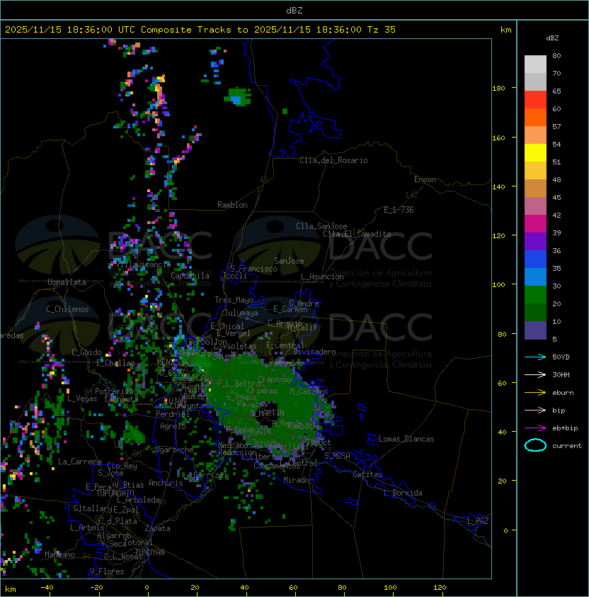The height and width of the screenshot is (597, 589).
Task: Click the dBZ title at top center
Action: click(294, 10)
